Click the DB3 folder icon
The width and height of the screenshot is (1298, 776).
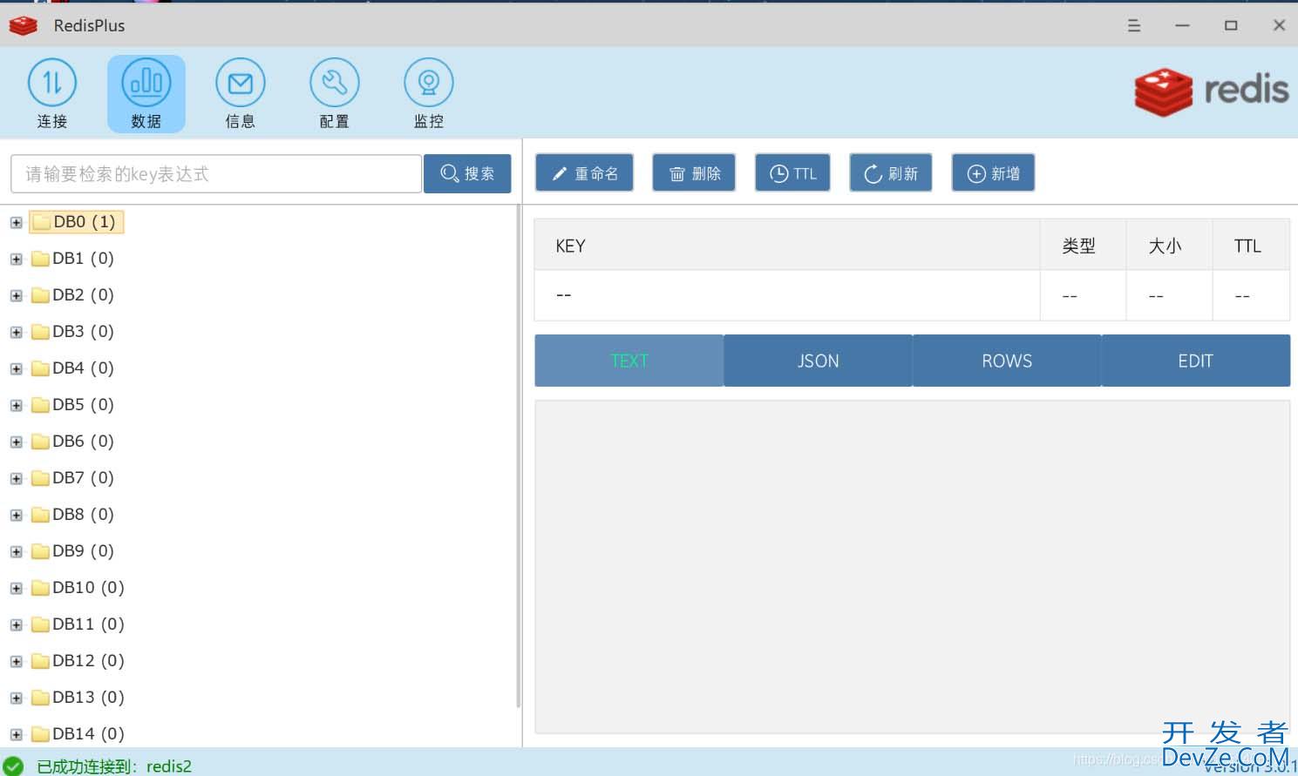40,332
